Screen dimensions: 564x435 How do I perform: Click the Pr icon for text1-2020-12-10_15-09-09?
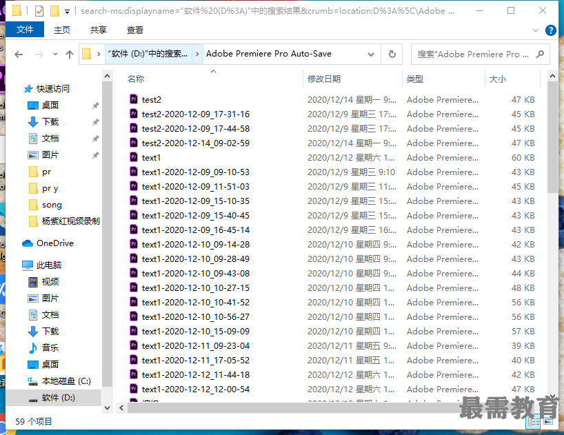point(134,331)
